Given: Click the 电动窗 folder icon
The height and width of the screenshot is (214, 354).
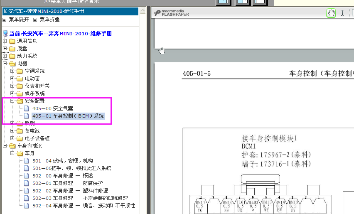Looking at the screenshot, I should (x=20, y=79).
